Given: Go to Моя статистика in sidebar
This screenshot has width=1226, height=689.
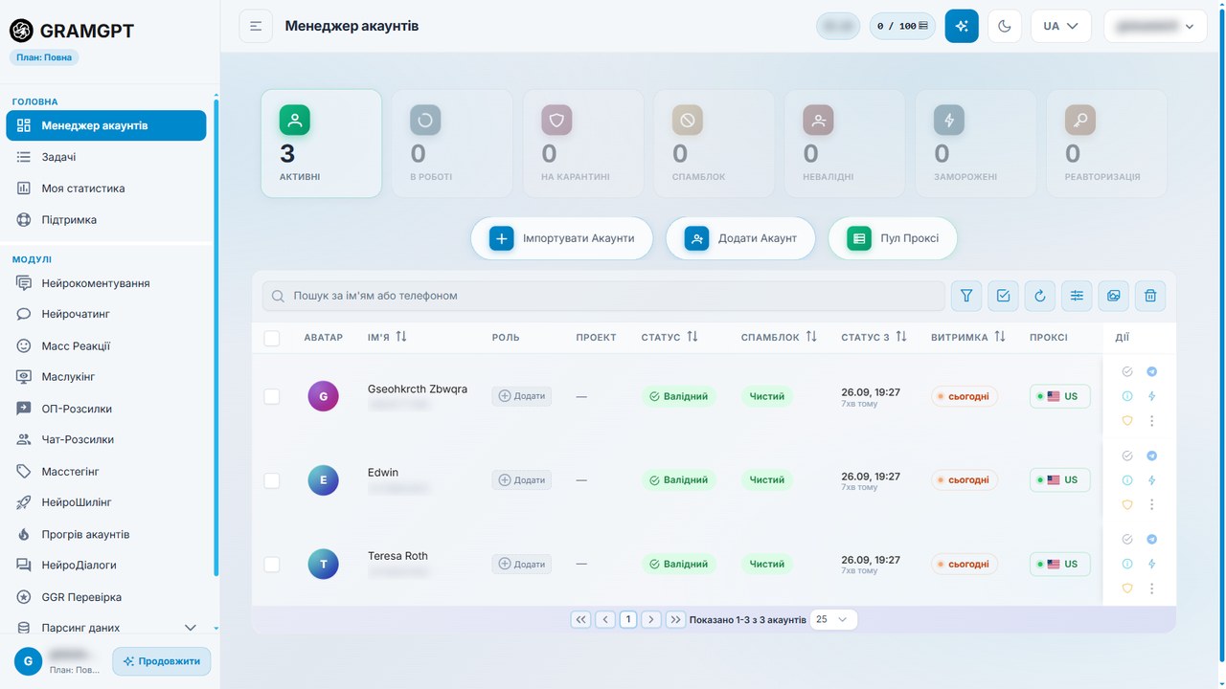Looking at the screenshot, I should (106, 189).
